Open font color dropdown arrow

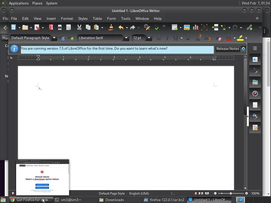pos(234,38)
